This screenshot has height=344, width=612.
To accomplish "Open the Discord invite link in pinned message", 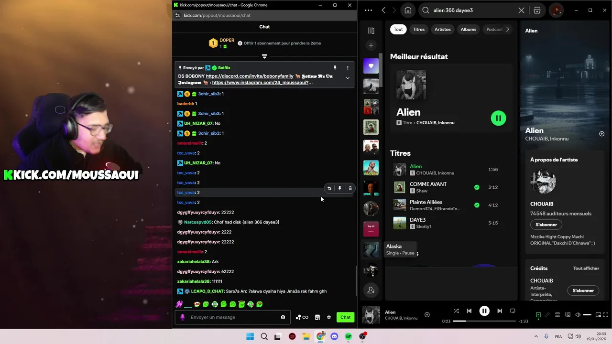I will (x=250, y=76).
